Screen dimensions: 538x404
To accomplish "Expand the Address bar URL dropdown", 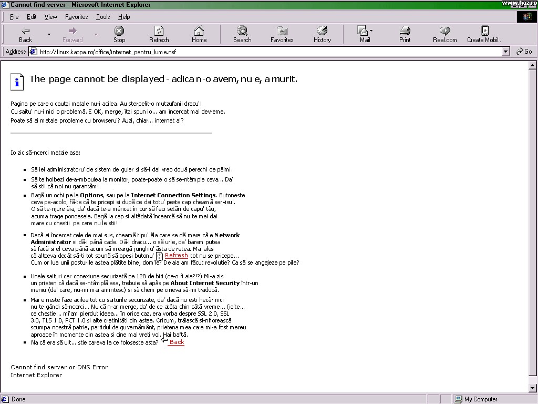I will 505,52.
